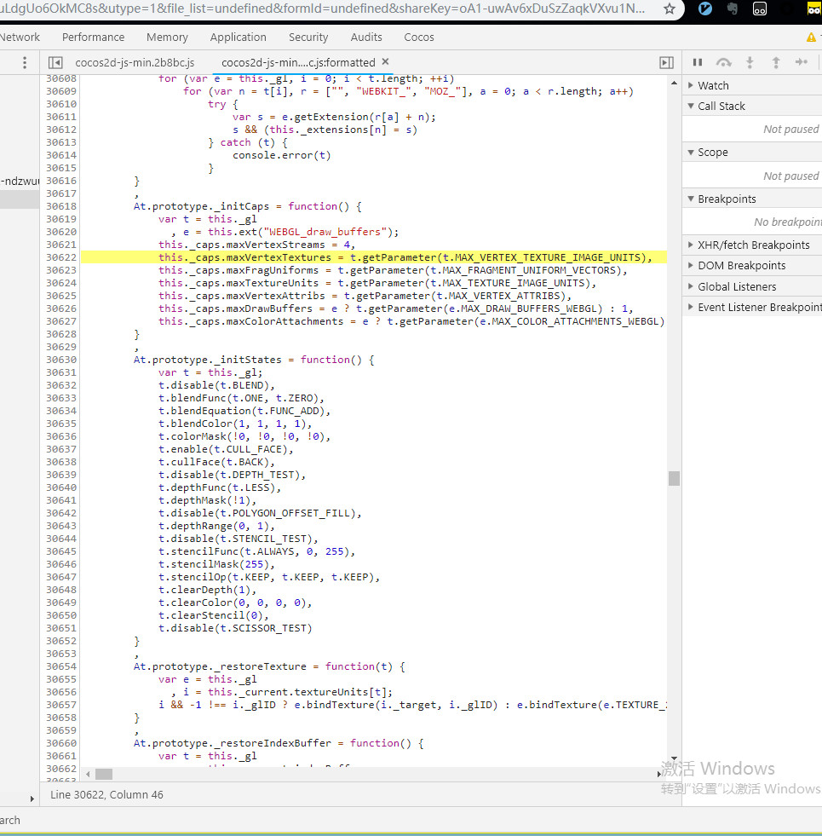This screenshot has height=836, width=822.
Task: Open the Network panel tab
Action: click(x=20, y=37)
